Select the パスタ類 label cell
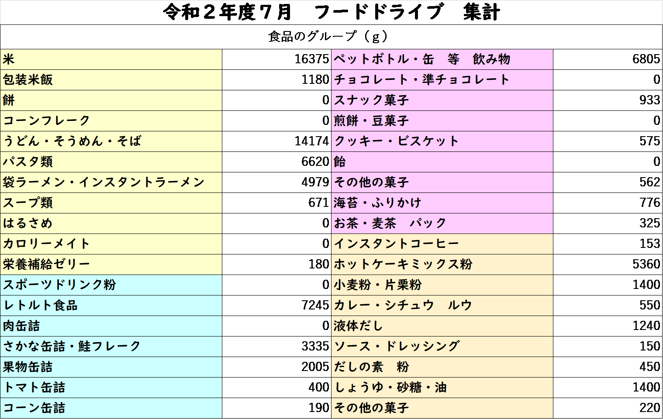This screenshot has height=419, width=663. click(111, 162)
